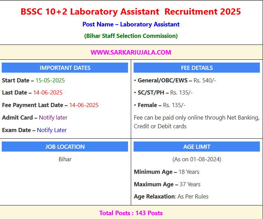Select the FEE DETAILS header

coord(197,68)
